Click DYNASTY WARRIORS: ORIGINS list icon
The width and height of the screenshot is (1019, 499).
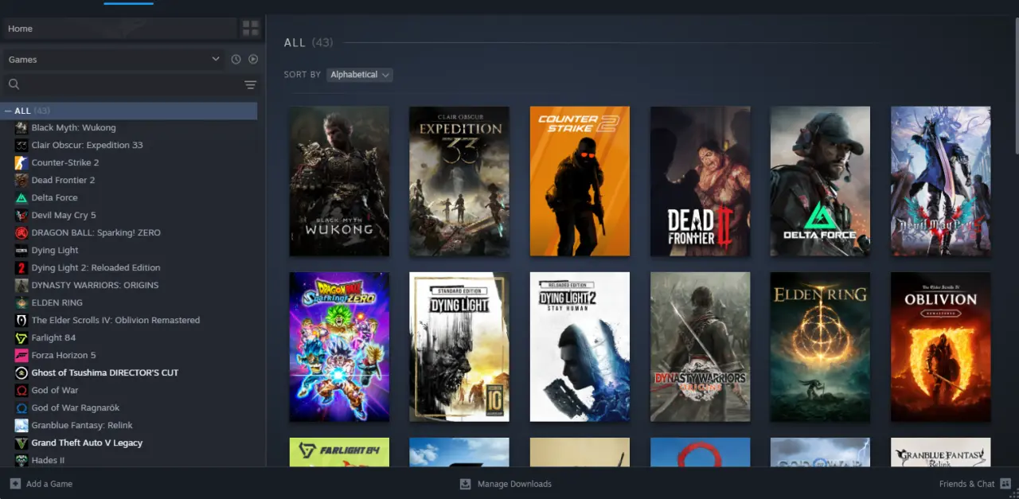pyautogui.click(x=21, y=285)
